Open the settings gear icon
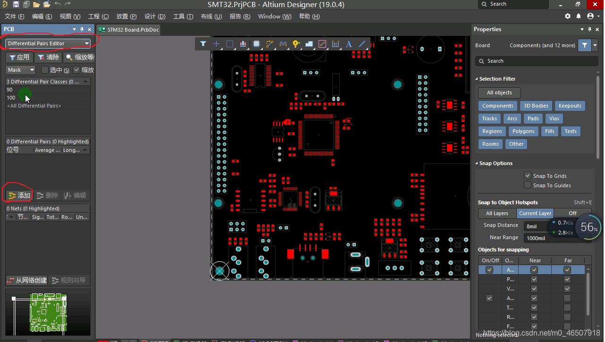Screen dimensions: 605x342 568,16
